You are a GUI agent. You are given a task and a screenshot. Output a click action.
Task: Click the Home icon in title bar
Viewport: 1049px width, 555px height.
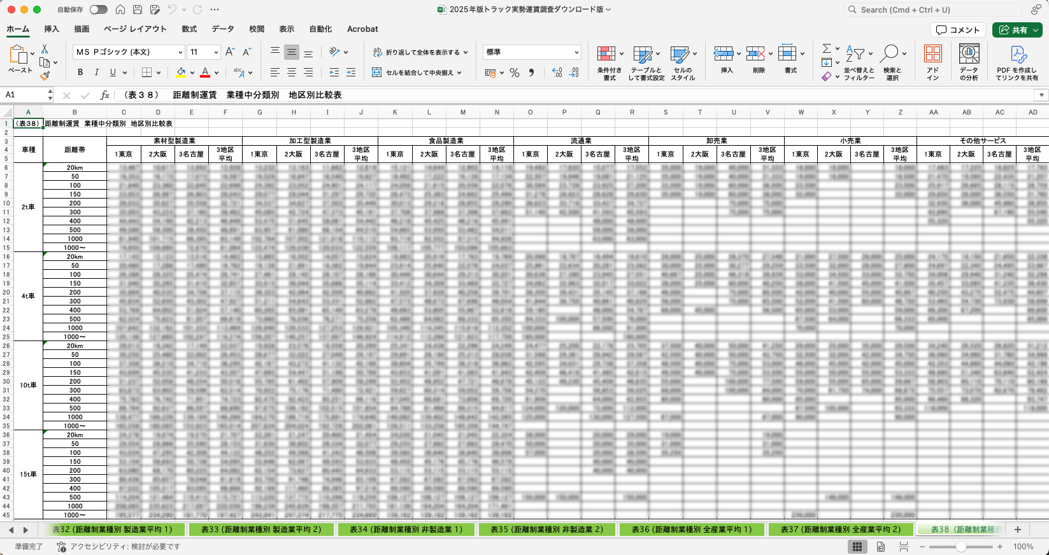tap(120, 10)
